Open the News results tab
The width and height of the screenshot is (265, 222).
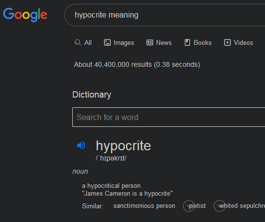(x=159, y=42)
